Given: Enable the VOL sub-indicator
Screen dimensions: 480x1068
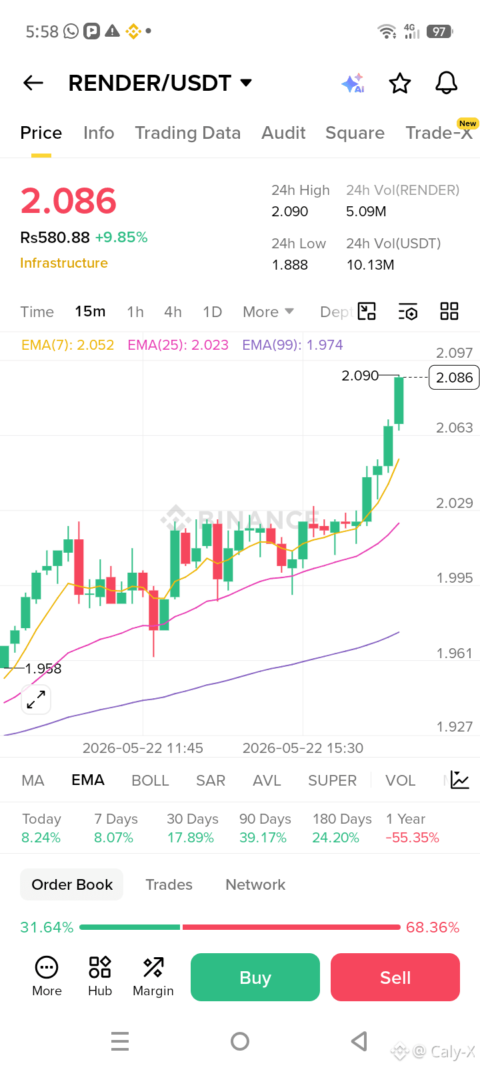Looking at the screenshot, I should [400, 780].
